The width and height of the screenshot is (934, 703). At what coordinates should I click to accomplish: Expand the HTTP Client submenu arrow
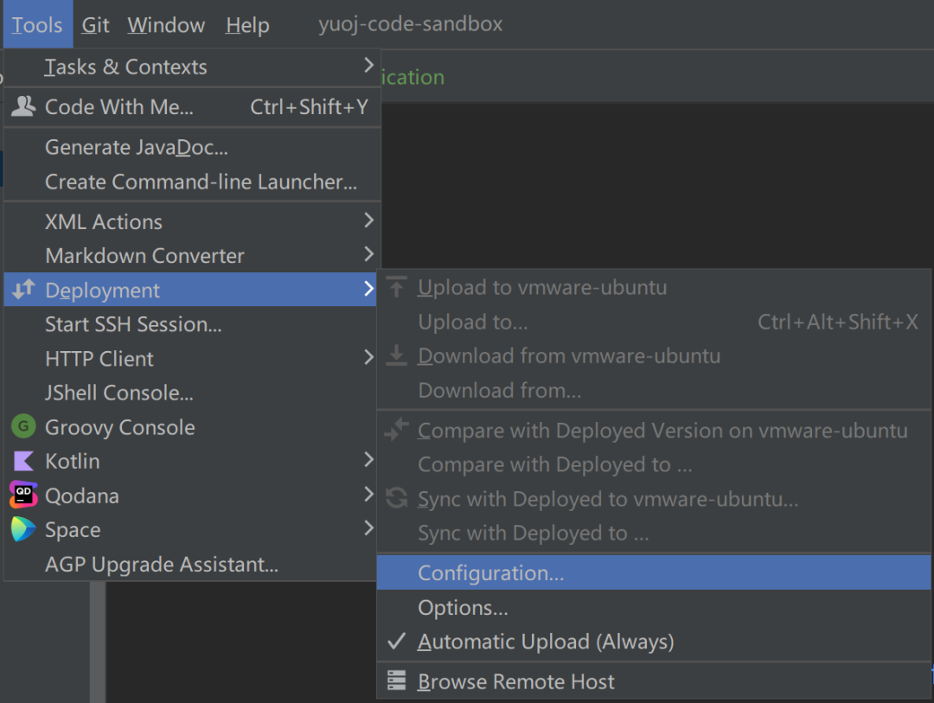(368, 358)
